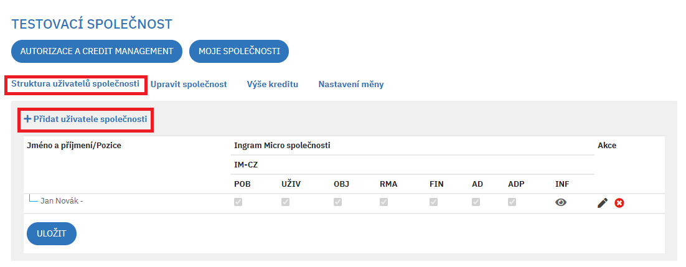
Task: Go to the Nastavení měny tab
Action: click(351, 85)
